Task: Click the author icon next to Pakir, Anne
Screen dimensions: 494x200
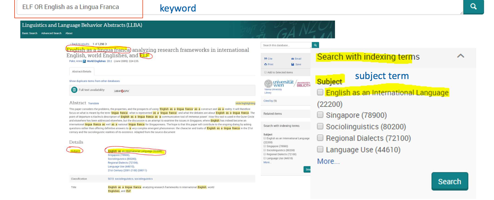Action: (84, 61)
